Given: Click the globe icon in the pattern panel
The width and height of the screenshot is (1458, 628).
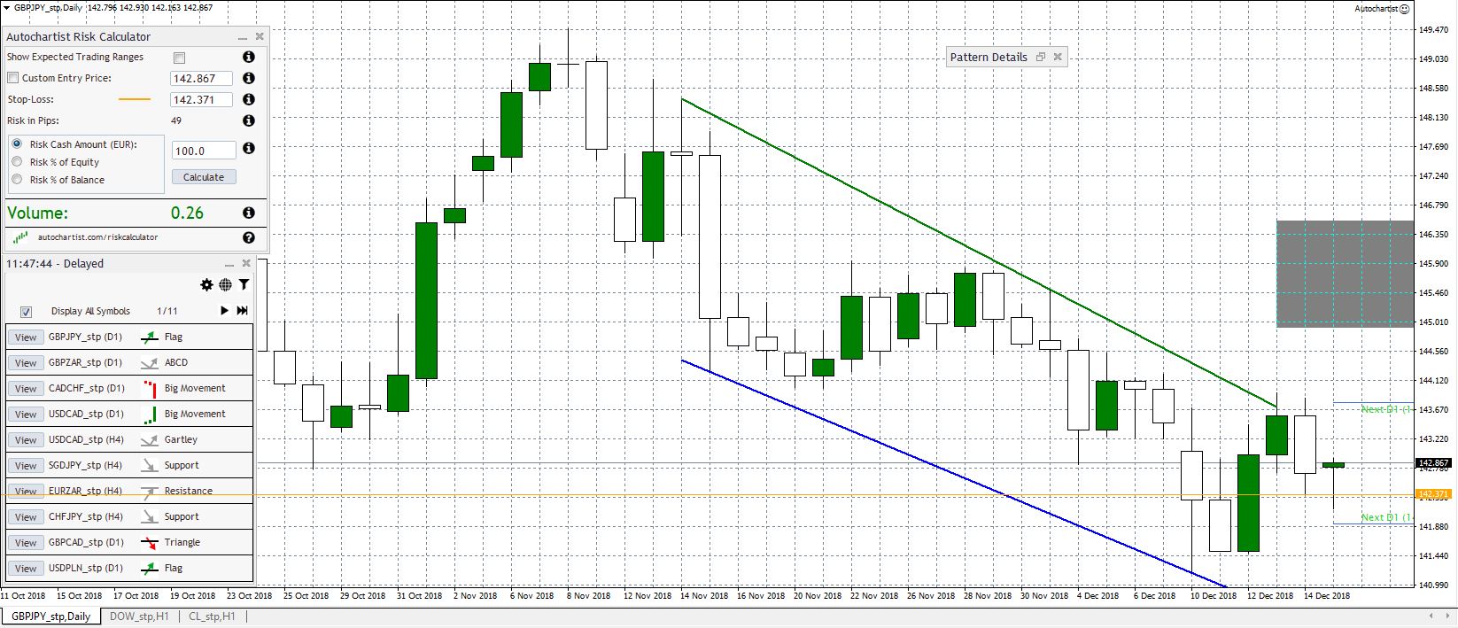Looking at the screenshot, I should click(x=225, y=284).
